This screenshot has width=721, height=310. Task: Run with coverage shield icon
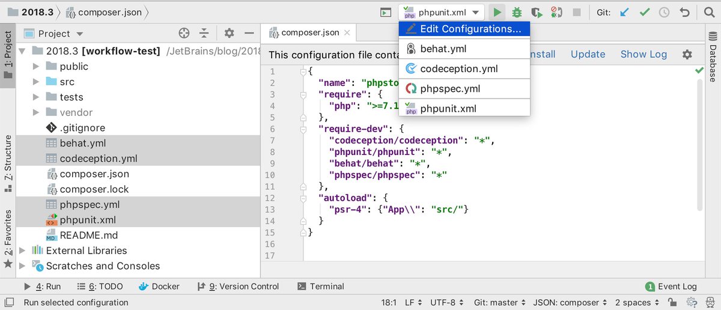(537, 12)
